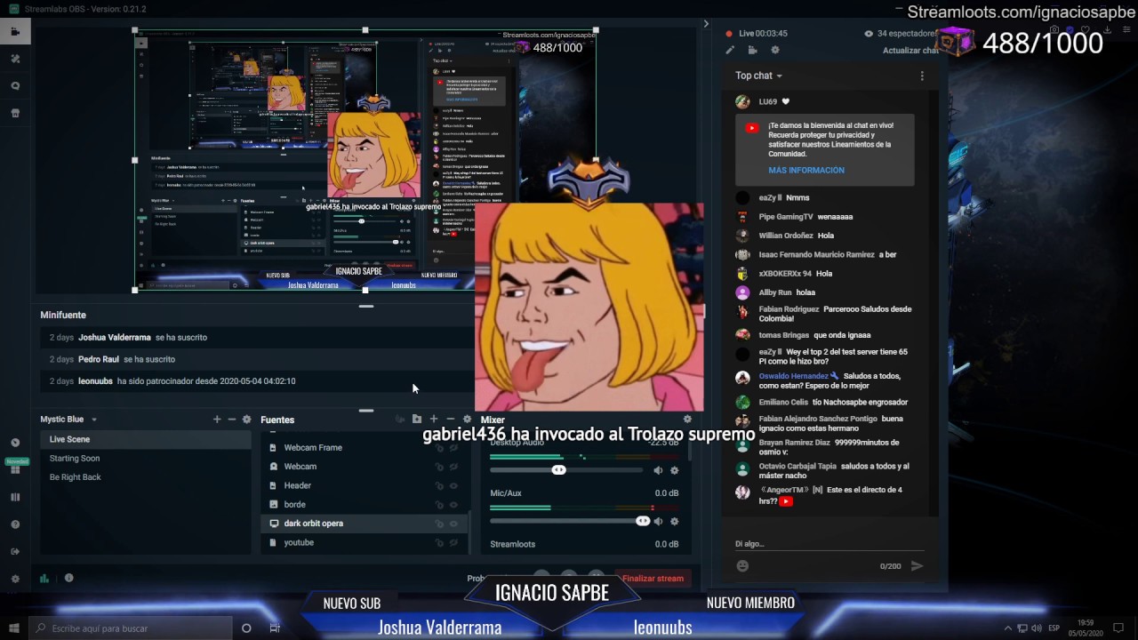The image size is (1138, 640).
Task: Open MÁS INFORMACIÓN link in chat
Action: coord(806,170)
